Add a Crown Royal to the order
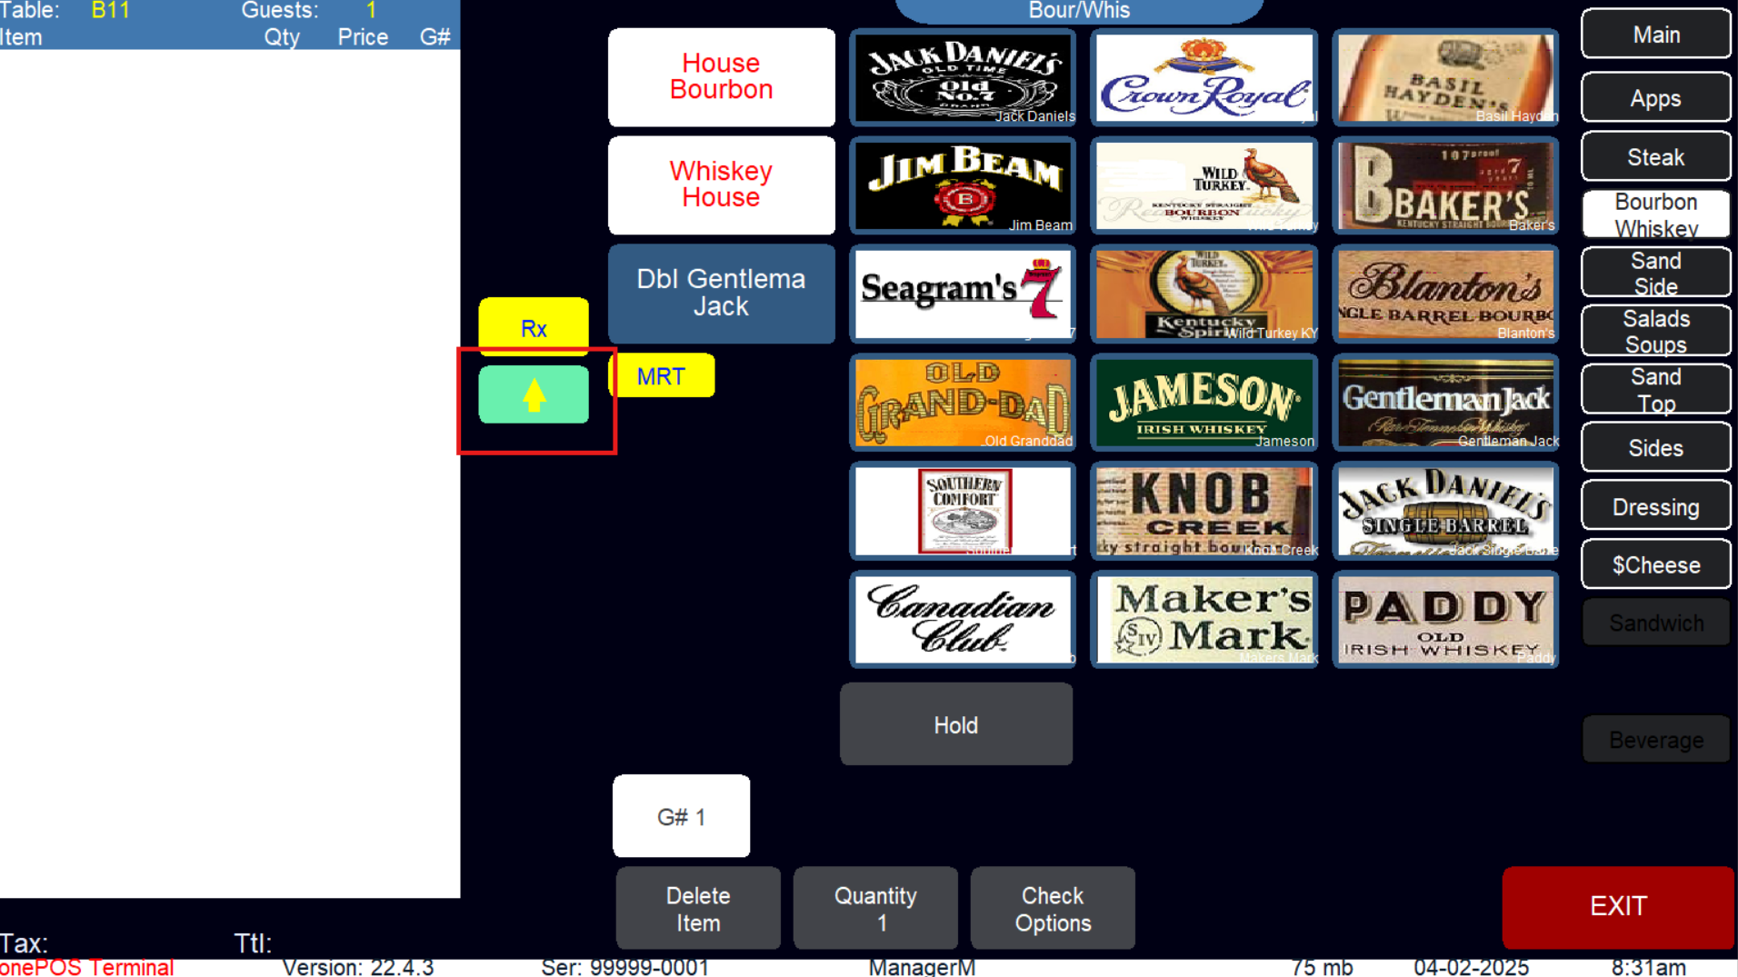This screenshot has width=1738, height=977. point(1204,78)
